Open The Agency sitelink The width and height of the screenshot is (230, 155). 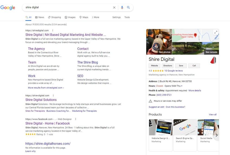[x=36, y=49]
